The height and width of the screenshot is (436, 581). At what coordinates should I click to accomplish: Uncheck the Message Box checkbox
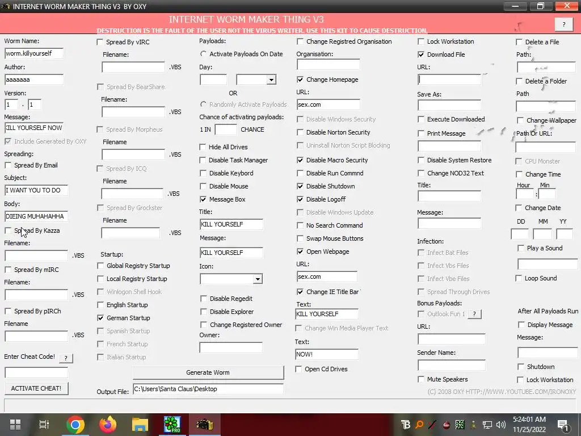click(x=203, y=199)
